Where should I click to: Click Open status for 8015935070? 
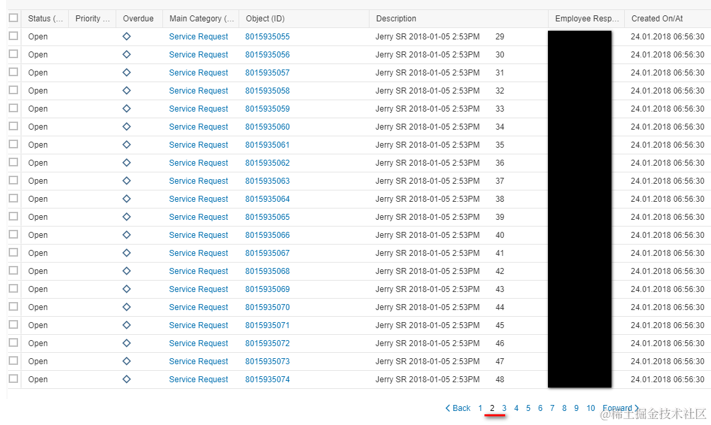pos(37,307)
